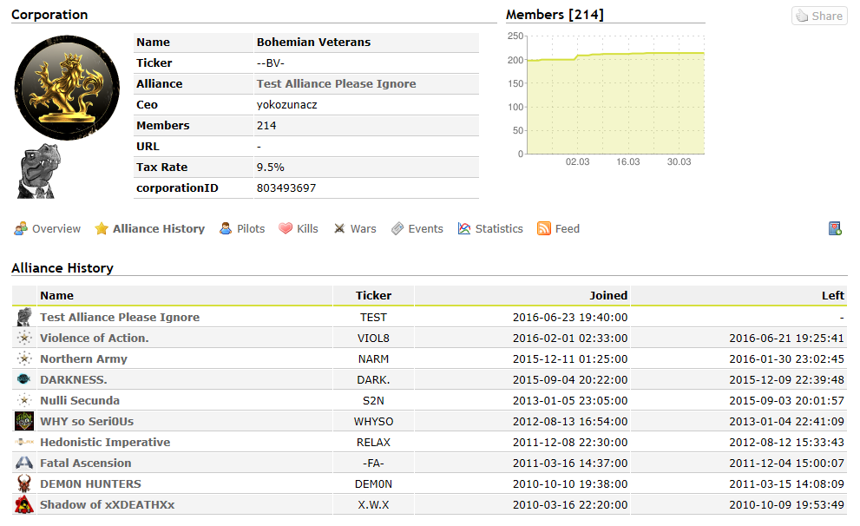Open the Fatal Ascension alliance link
Screen dimensions: 860x526
coord(86,464)
